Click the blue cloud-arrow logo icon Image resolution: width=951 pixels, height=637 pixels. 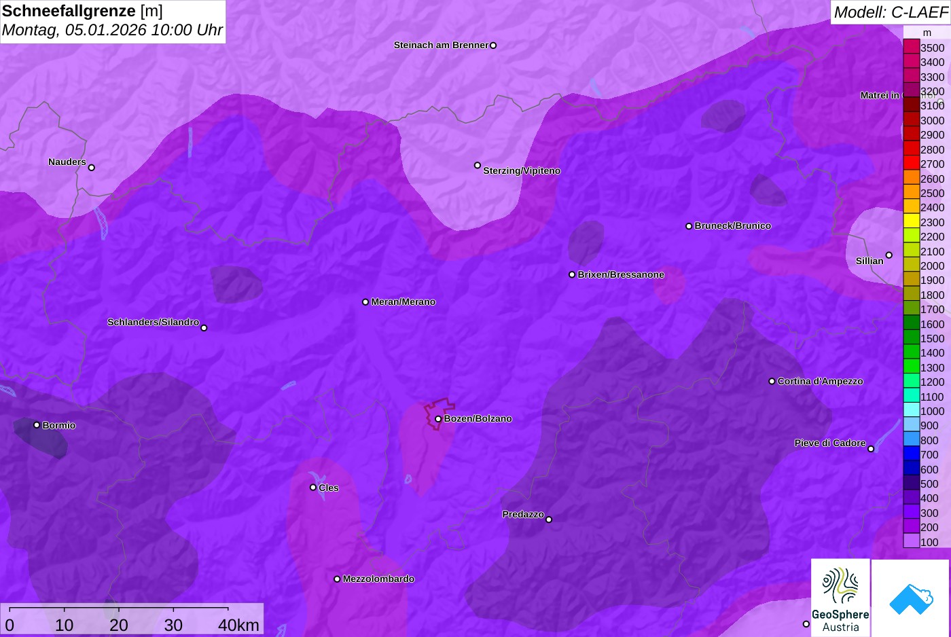tap(911, 598)
